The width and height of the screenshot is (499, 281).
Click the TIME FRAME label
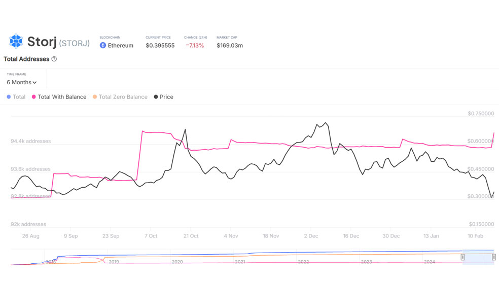(17, 74)
